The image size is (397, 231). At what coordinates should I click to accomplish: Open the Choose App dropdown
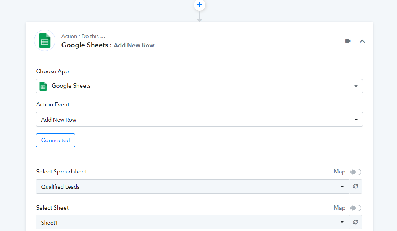click(x=199, y=86)
